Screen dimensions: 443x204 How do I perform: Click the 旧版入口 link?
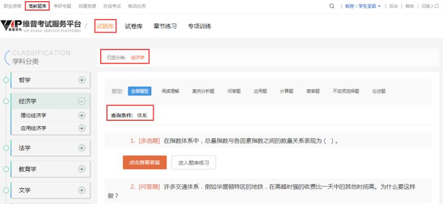click(x=429, y=6)
